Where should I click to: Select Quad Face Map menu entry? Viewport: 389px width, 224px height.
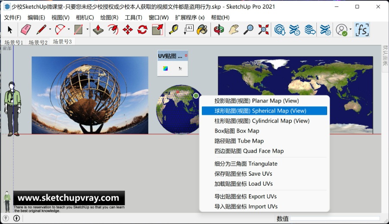click(265, 151)
